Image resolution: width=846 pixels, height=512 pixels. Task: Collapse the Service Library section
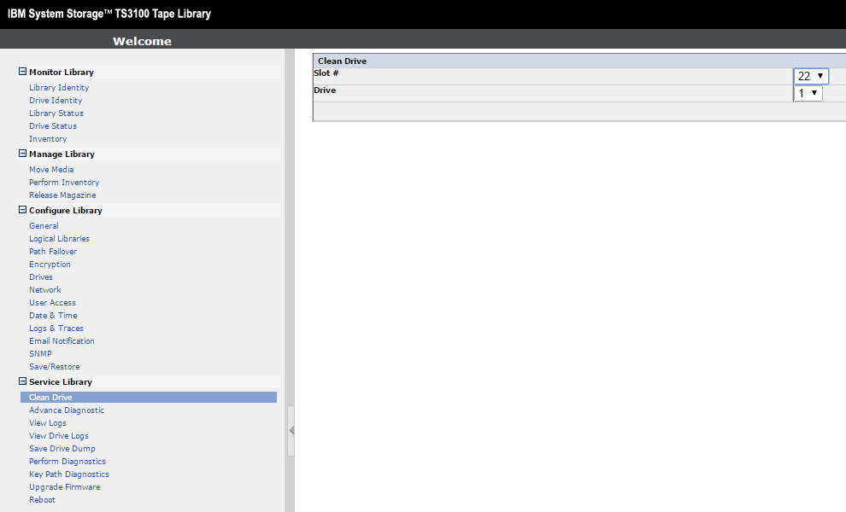click(x=22, y=381)
